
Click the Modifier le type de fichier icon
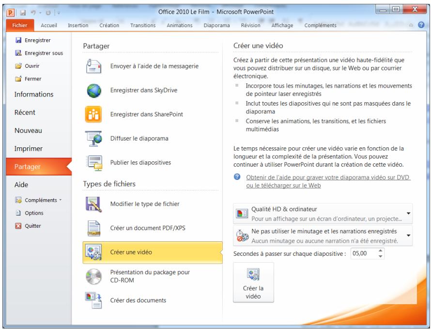[93, 204]
